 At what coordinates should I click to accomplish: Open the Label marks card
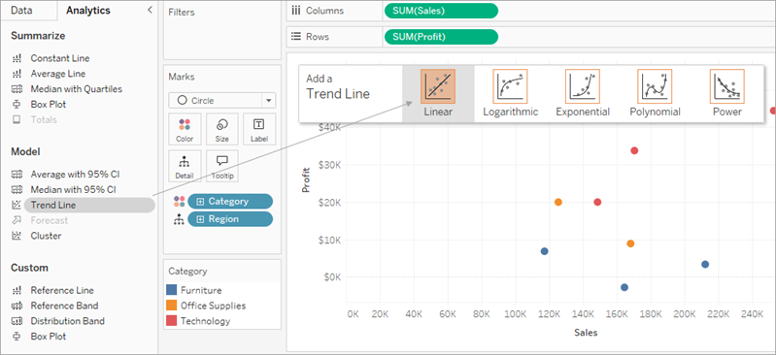coord(259,129)
